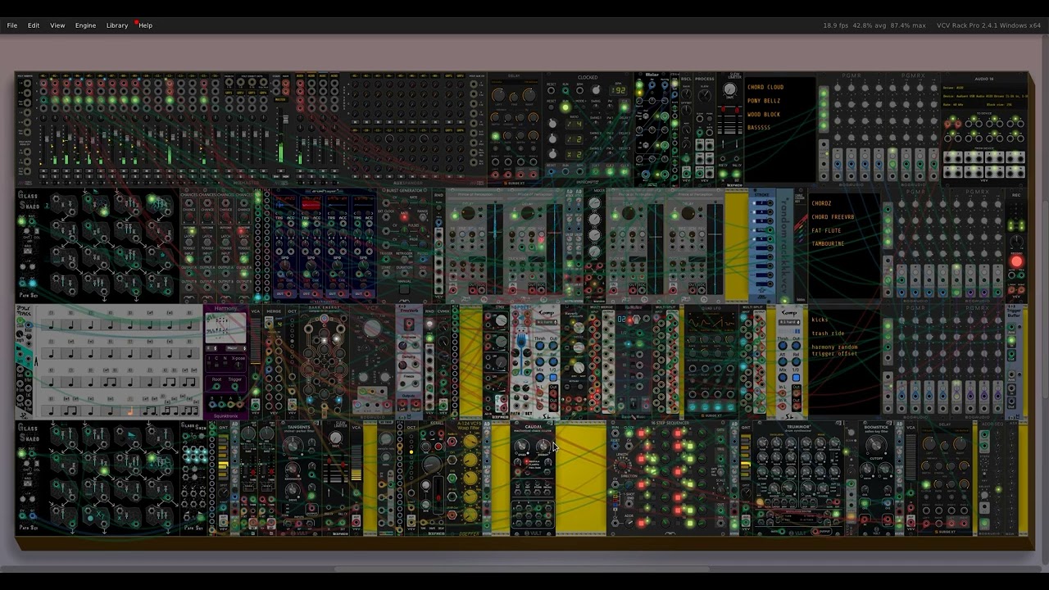Click the x2 ratio display on Clocked
Viewport: 1049px width, 590px height.
575,154
